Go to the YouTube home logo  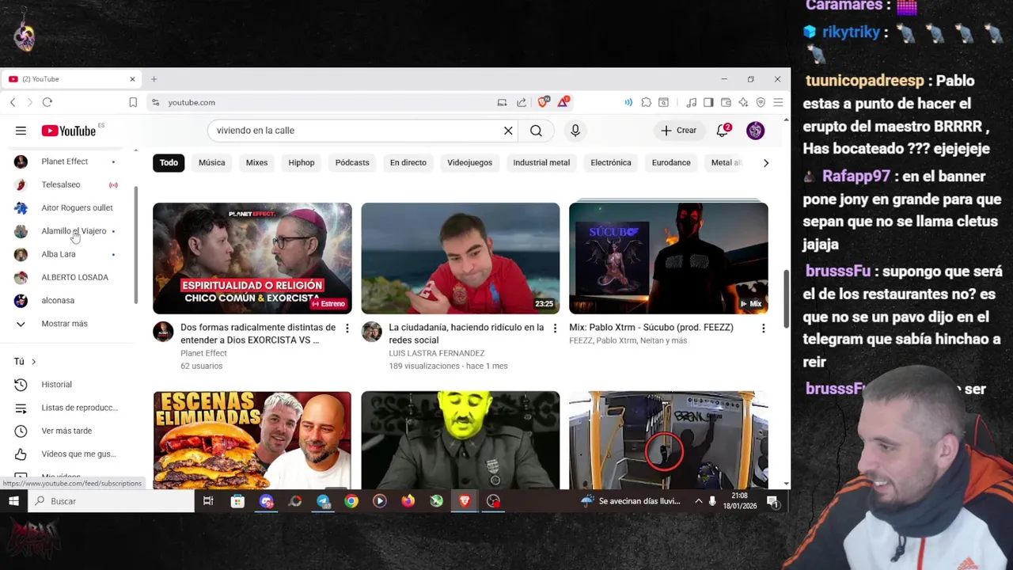69,131
